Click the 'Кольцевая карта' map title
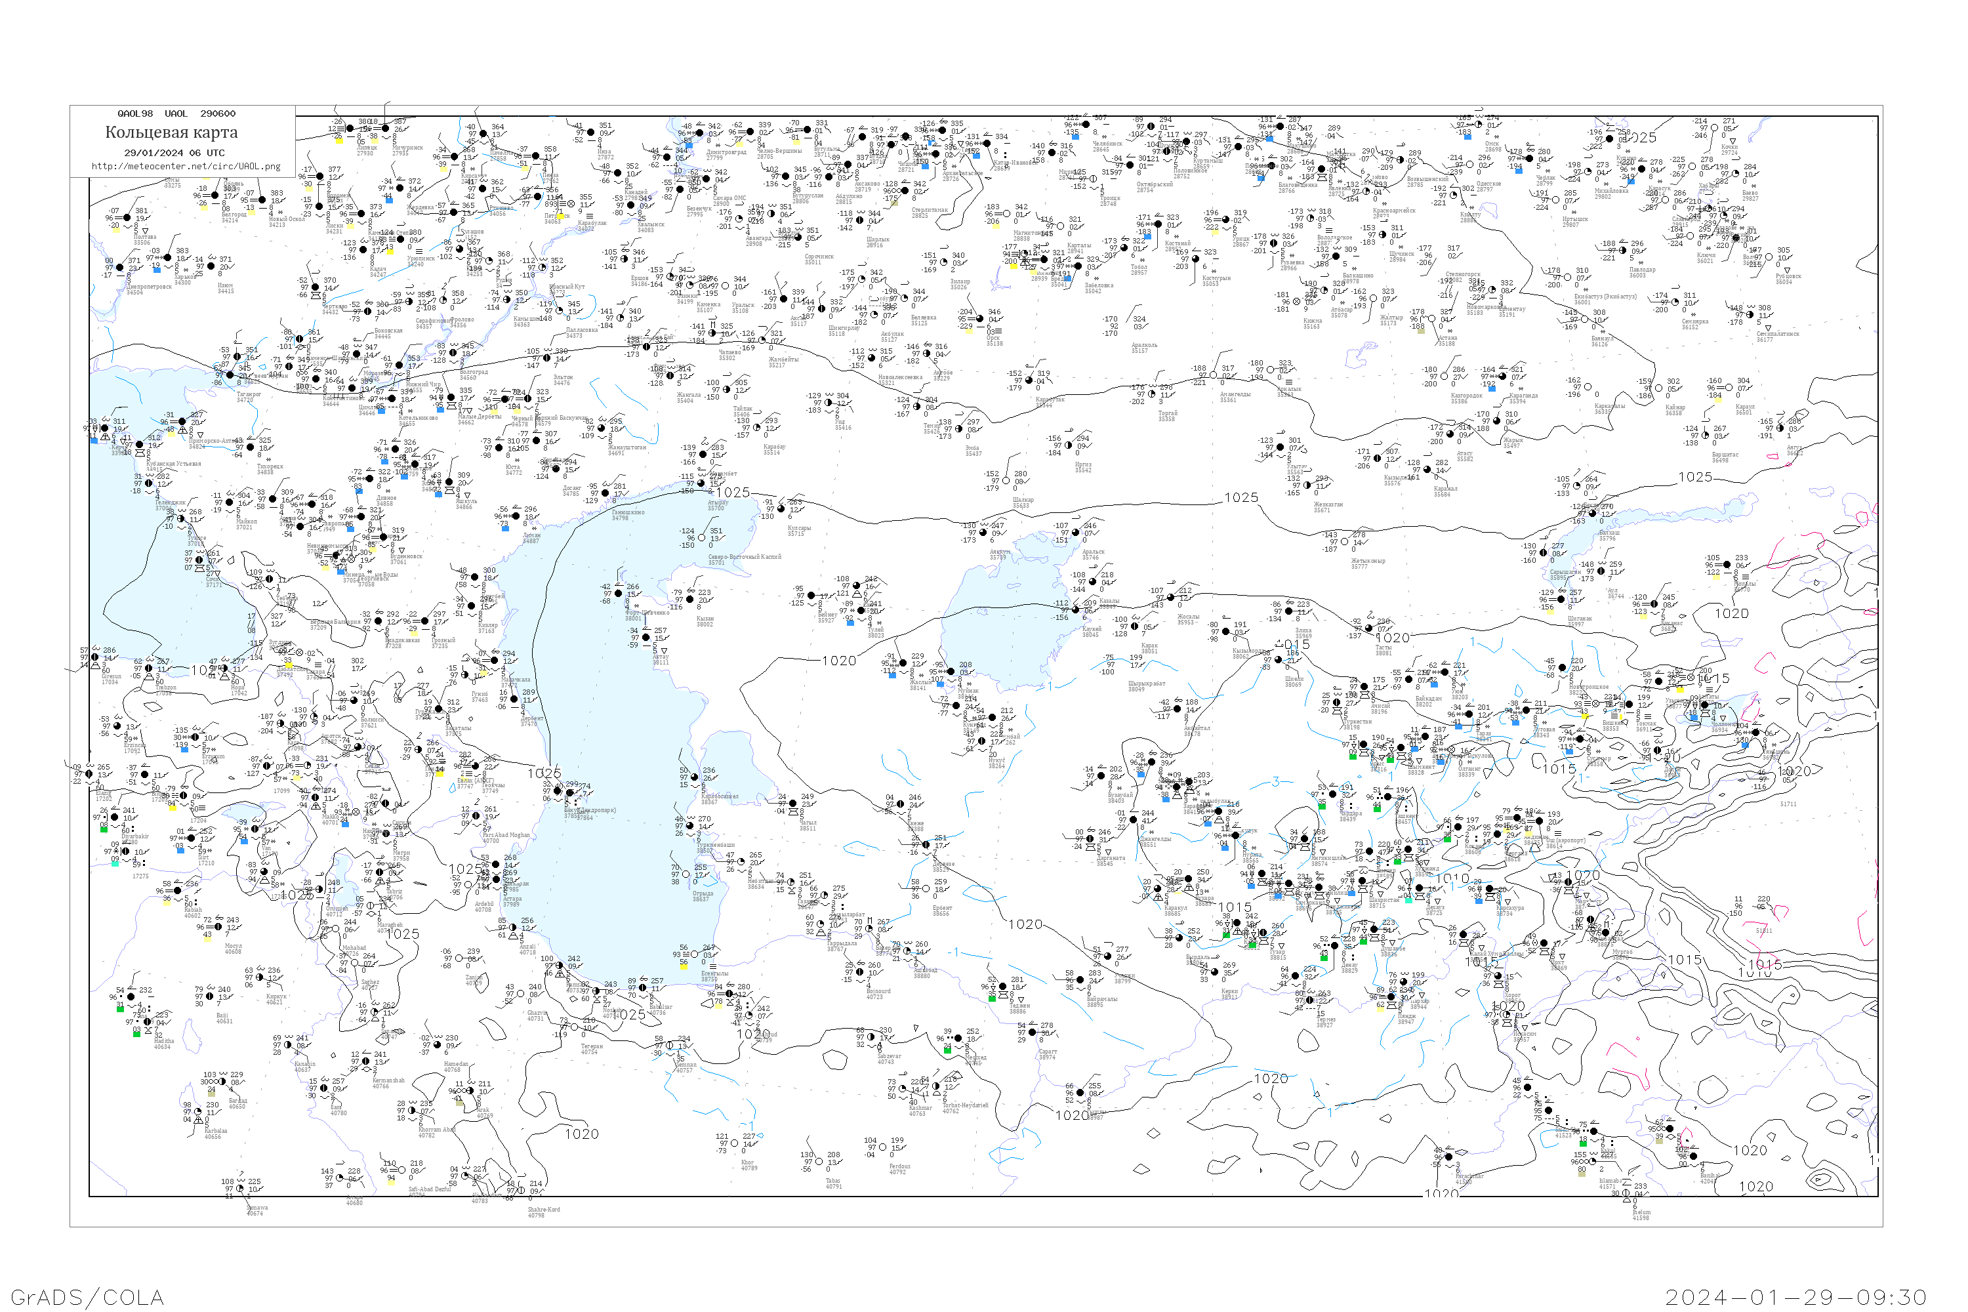The image size is (1968, 1312). 171,133
